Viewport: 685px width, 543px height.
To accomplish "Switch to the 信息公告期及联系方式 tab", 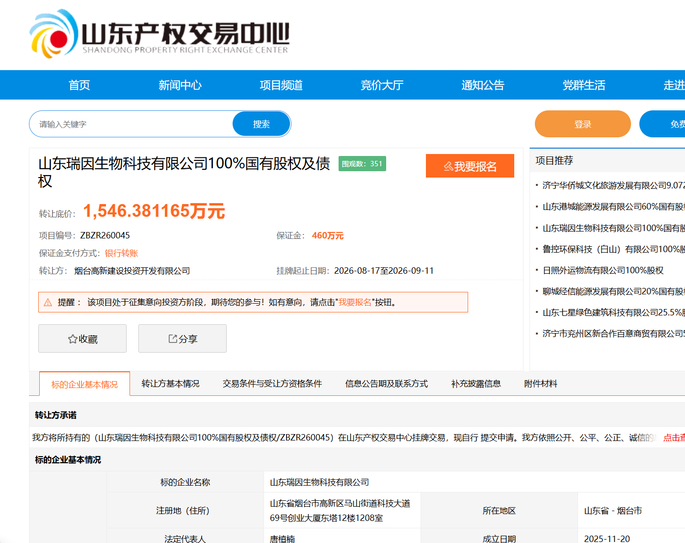I will point(387,384).
